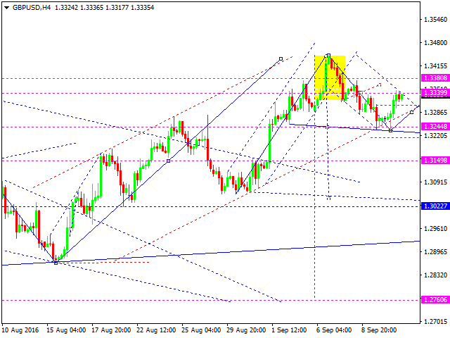Click the 1.32865 price scale value
450x338 pixels.
coord(436,113)
